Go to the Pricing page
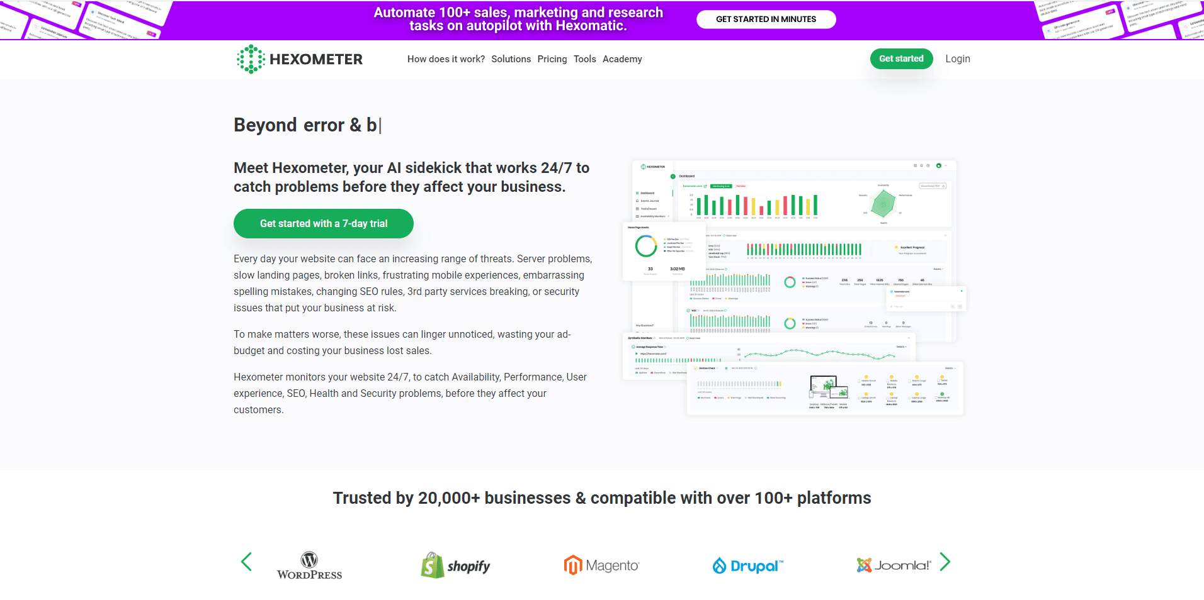 click(552, 59)
